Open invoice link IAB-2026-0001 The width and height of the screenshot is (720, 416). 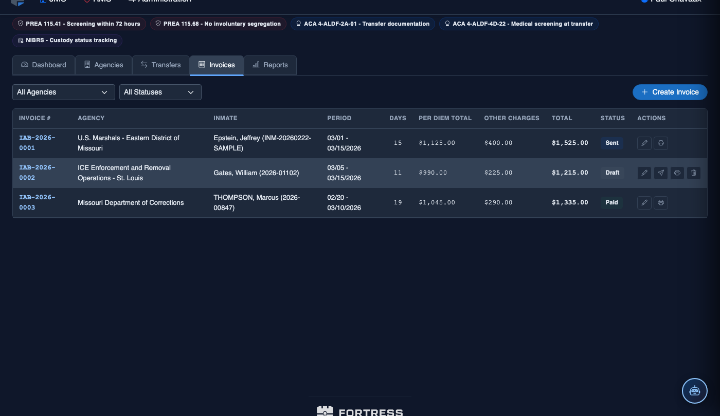37,143
